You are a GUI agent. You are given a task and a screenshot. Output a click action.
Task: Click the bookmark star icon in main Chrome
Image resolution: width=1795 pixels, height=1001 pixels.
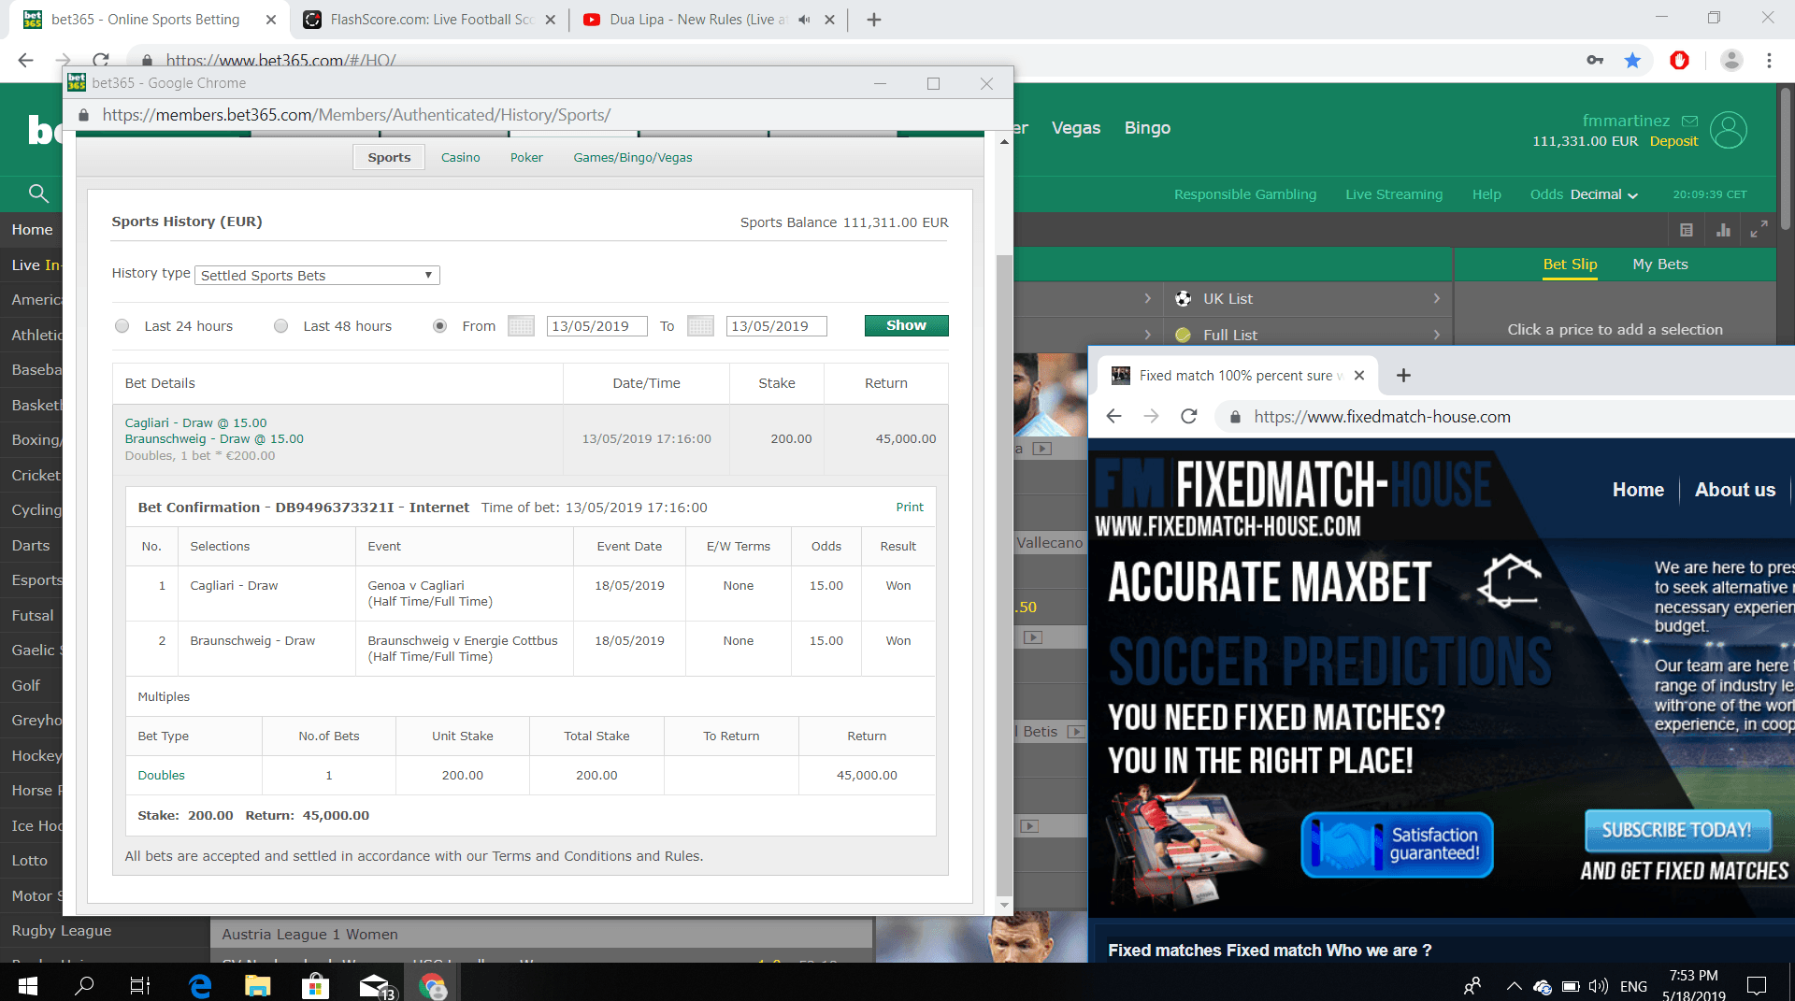click(x=1632, y=61)
